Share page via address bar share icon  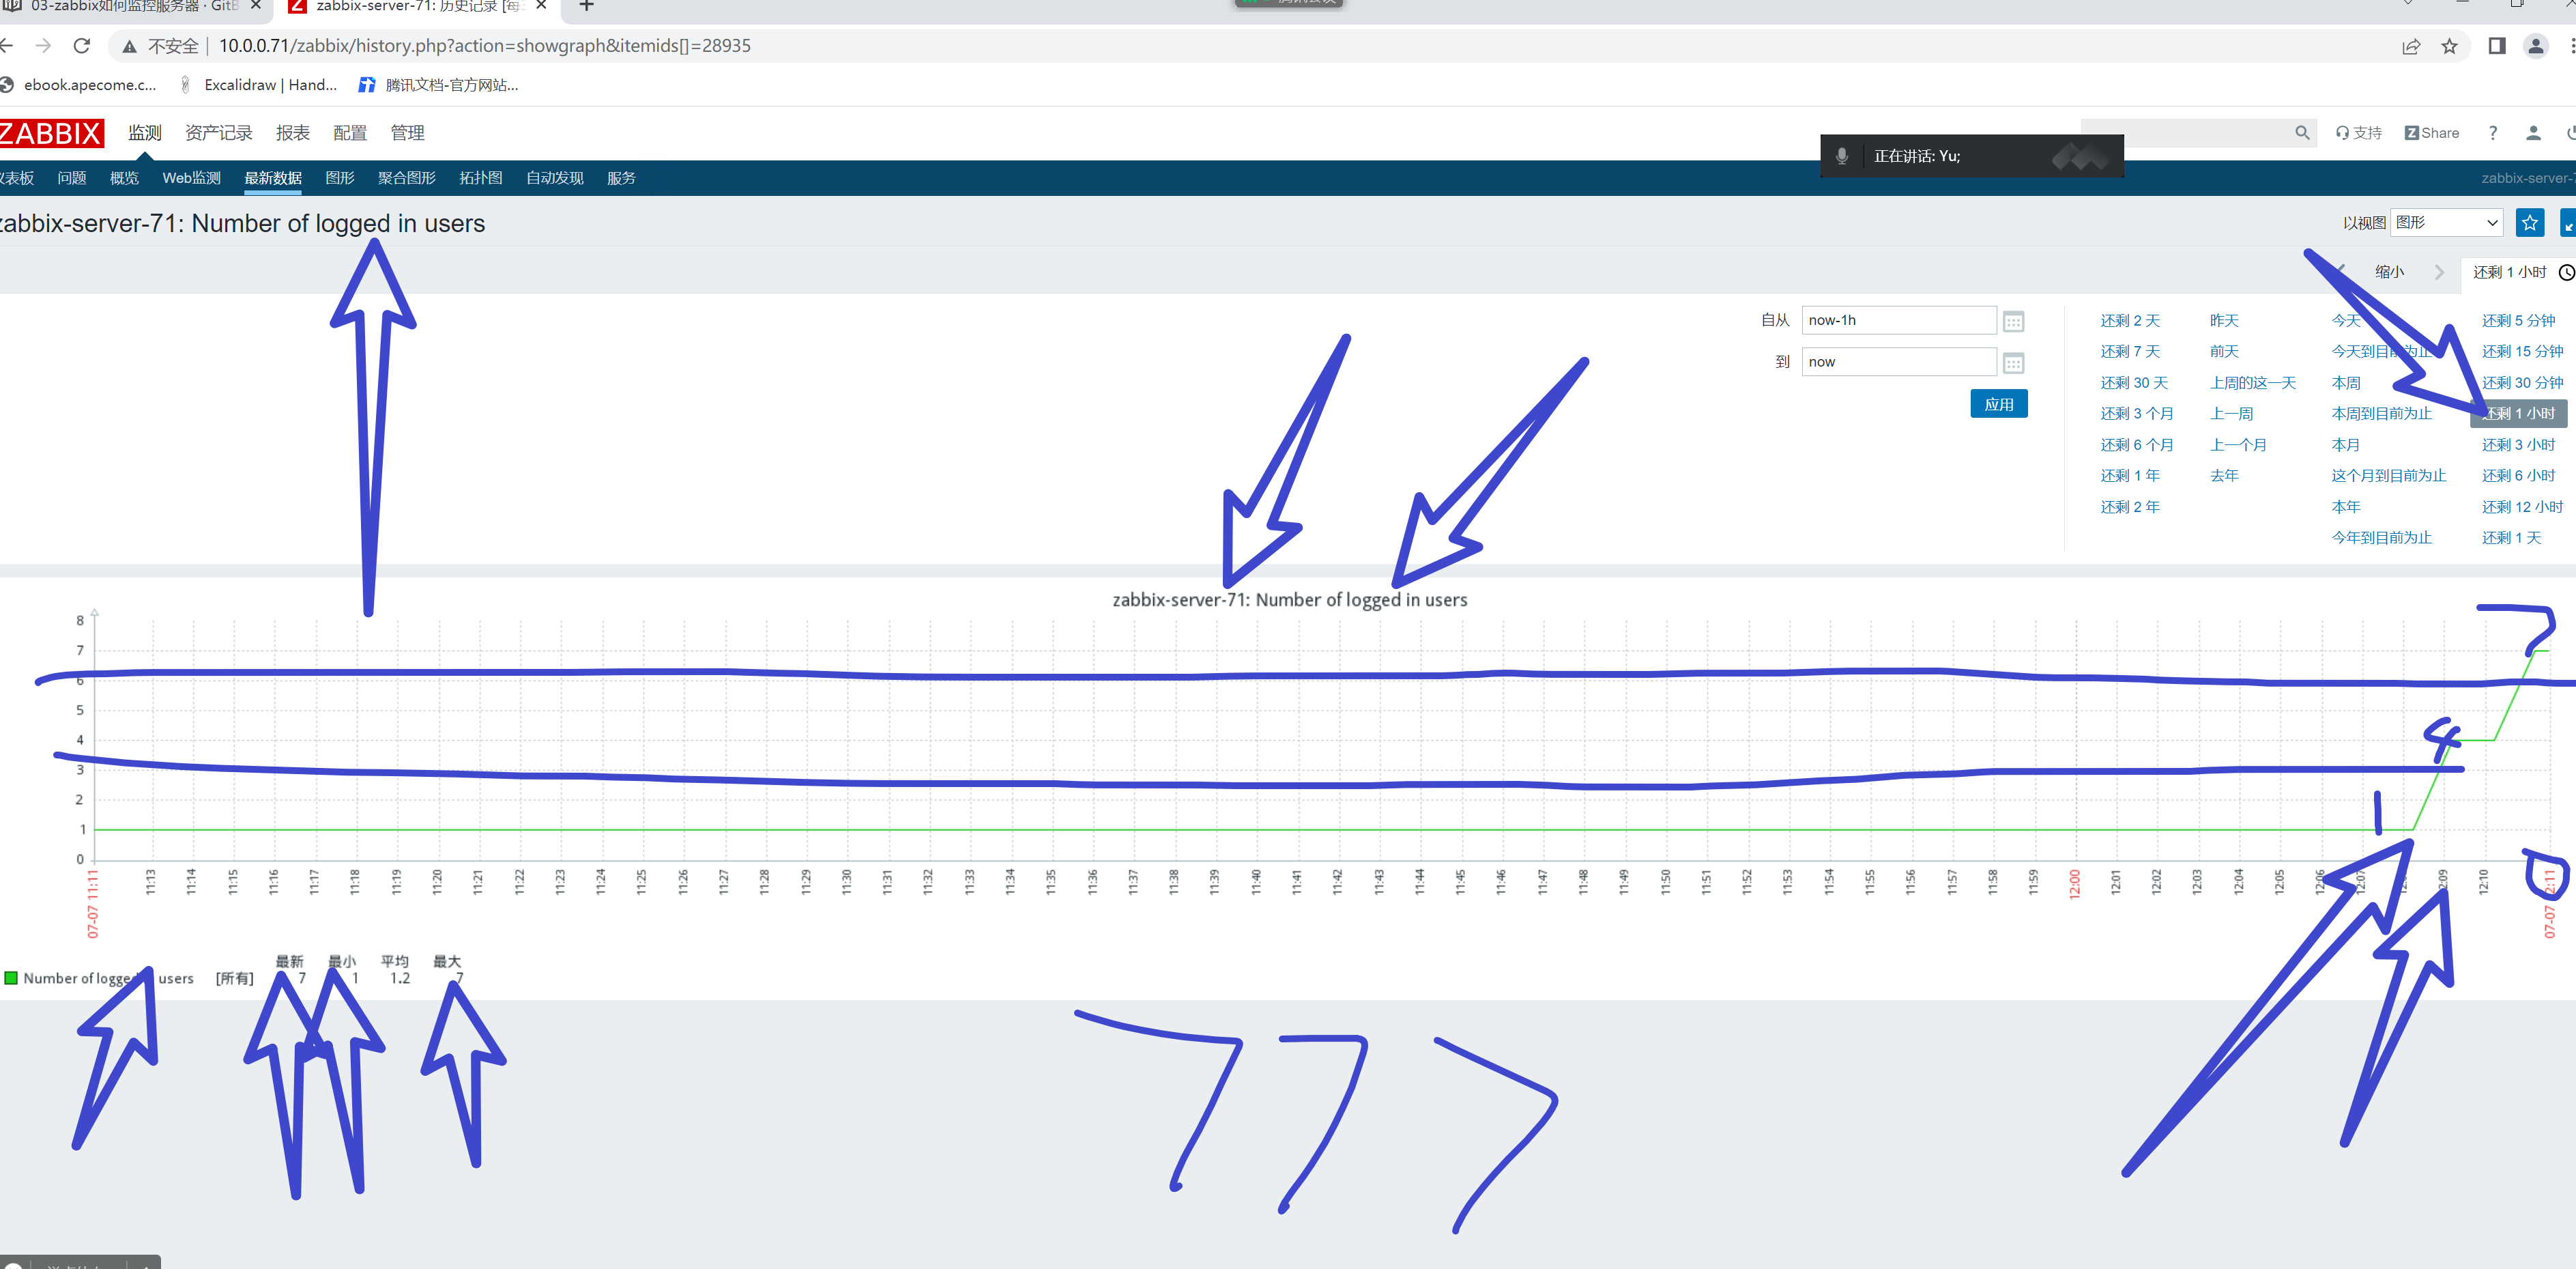[x=2411, y=46]
